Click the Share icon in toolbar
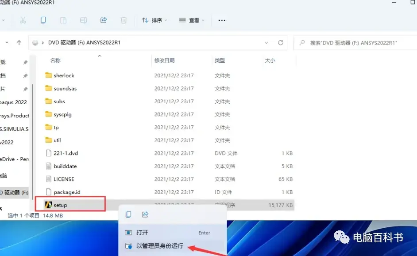 point(104,20)
